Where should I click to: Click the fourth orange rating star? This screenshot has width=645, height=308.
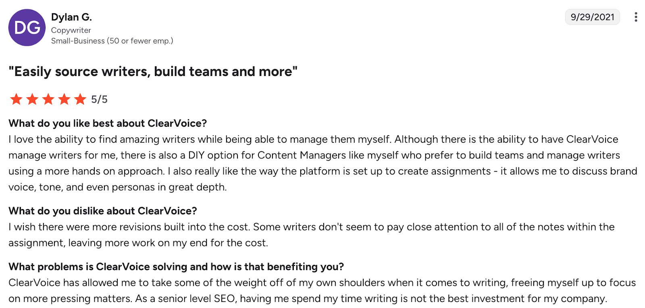click(x=64, y=99)
